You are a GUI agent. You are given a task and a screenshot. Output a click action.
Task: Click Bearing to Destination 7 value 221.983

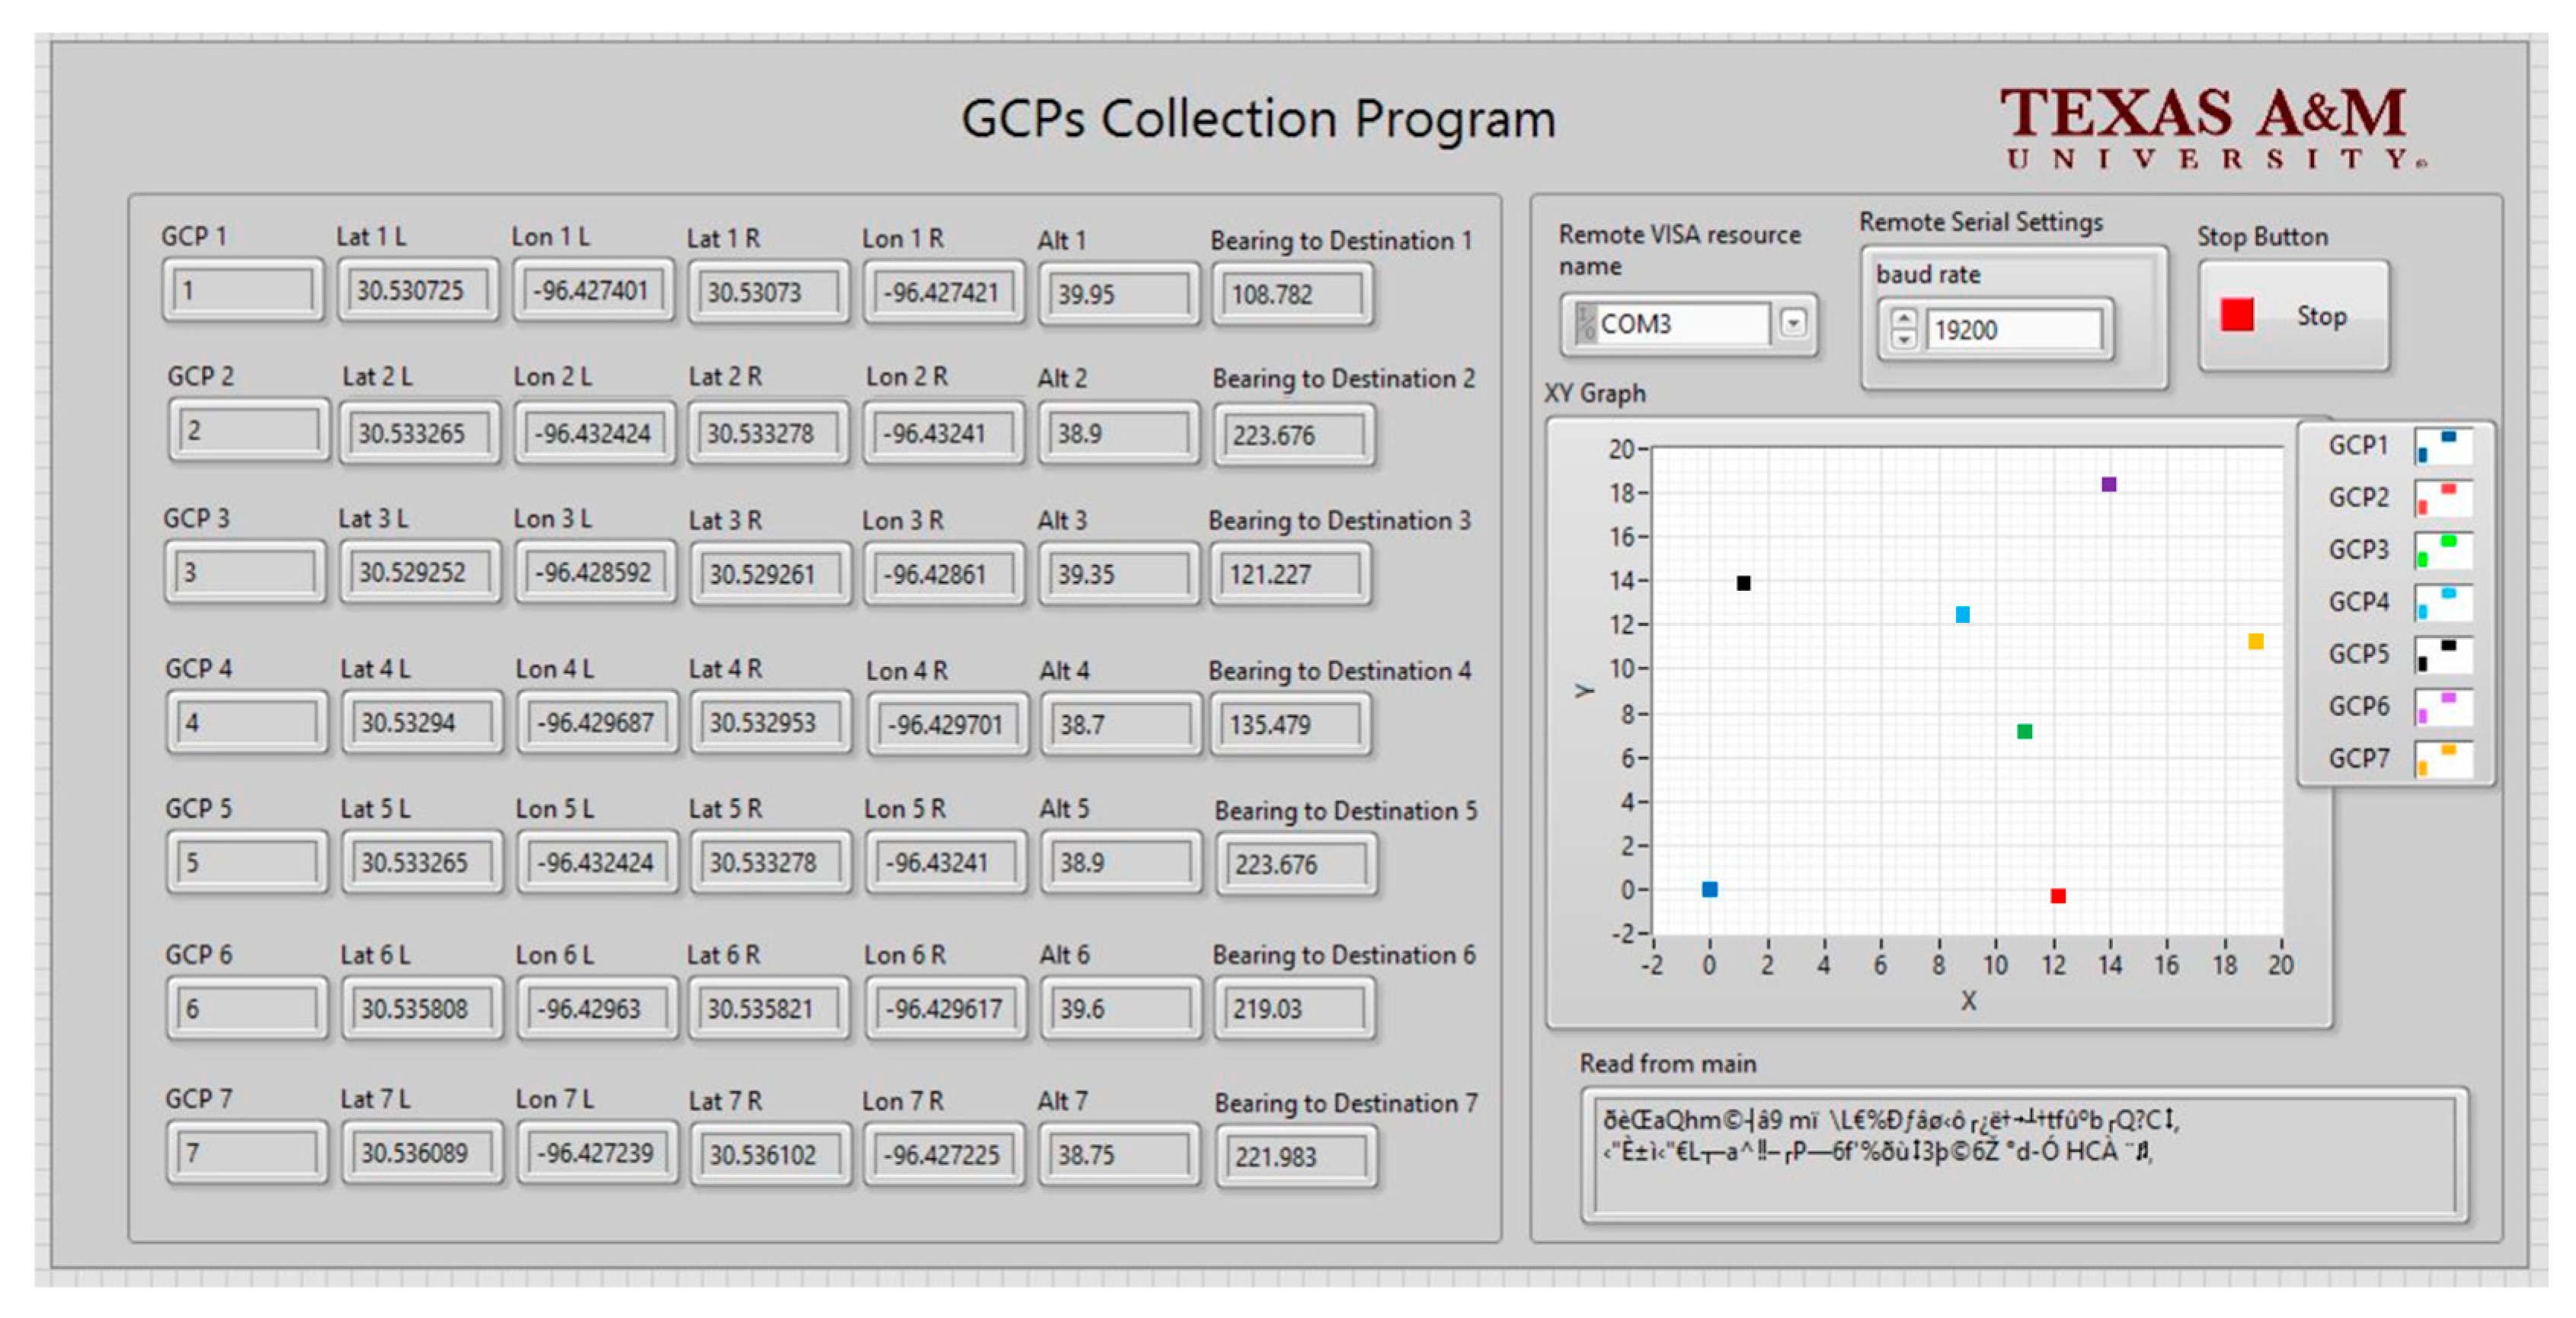coord(1296,1157)
